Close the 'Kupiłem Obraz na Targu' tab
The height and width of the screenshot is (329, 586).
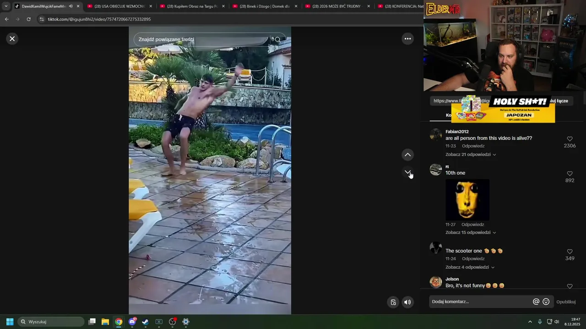click(223, 6)
